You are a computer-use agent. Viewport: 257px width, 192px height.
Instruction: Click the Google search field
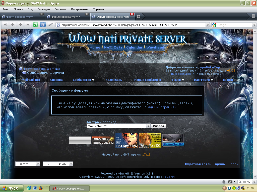click(235, 25)
